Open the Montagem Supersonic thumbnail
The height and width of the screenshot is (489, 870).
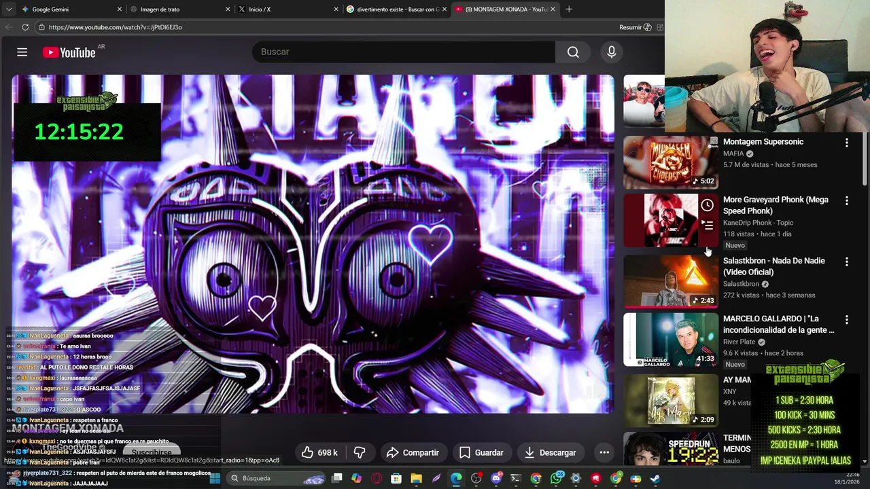click(671, 162)
